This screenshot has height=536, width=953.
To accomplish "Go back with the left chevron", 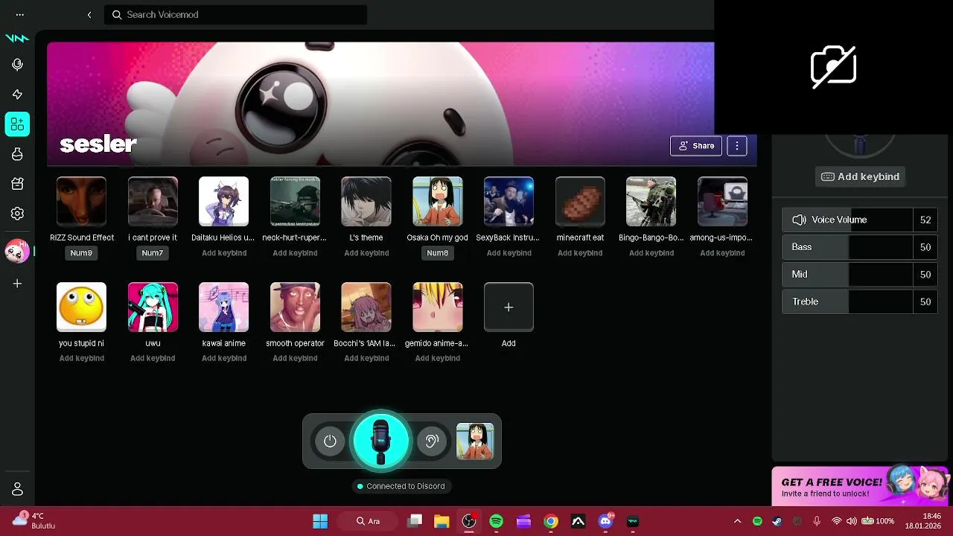I will 89,15.
